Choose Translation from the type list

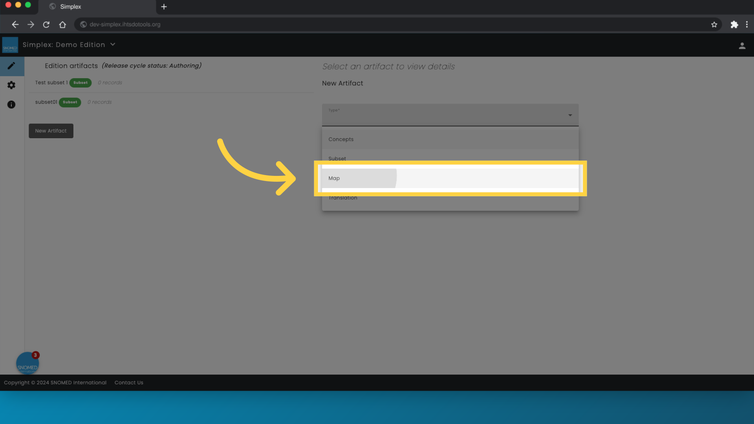[x=450, y=198]
